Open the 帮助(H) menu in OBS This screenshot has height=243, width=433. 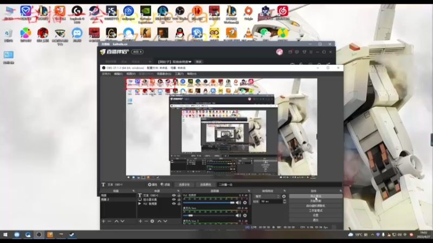192,74
